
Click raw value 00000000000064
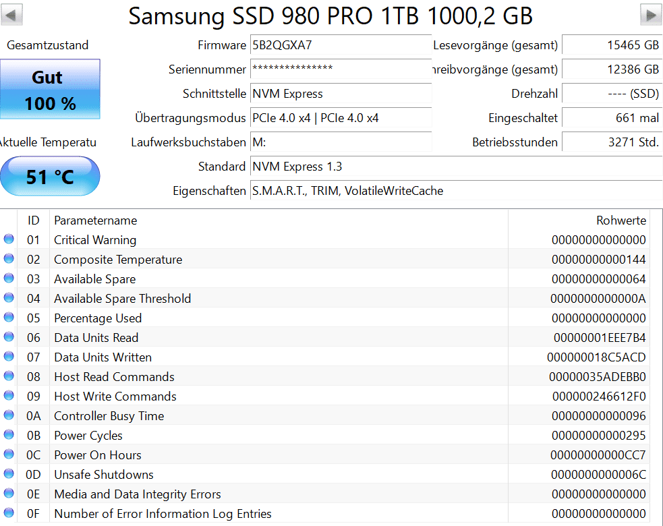click(x=599, y=279)
